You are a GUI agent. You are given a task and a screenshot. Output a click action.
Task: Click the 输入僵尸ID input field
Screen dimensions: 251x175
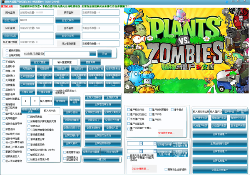coord(216,111)
